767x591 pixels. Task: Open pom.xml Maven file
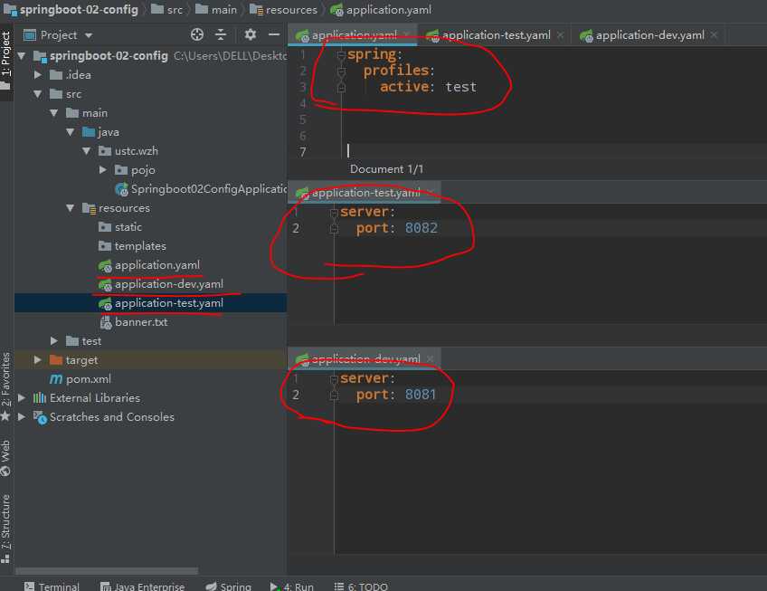click(88, 379)
